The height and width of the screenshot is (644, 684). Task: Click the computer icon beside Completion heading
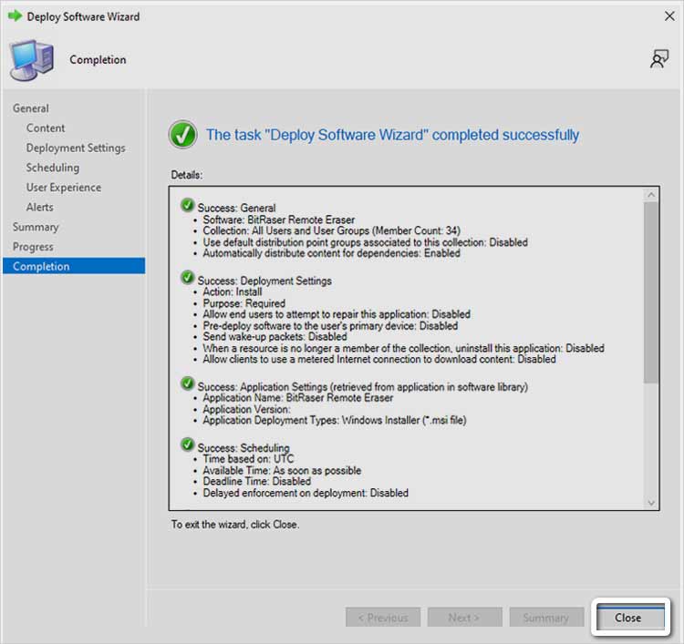[x=32, y=60]
